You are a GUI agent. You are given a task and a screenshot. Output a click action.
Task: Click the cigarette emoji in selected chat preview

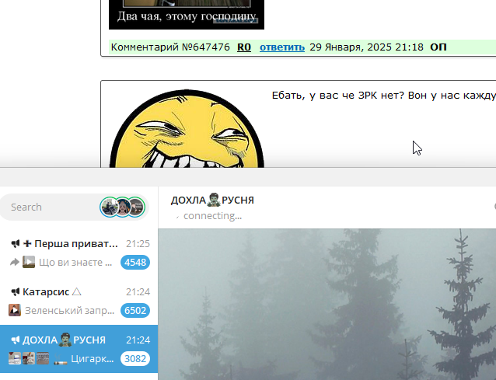(x=60, y=359)
